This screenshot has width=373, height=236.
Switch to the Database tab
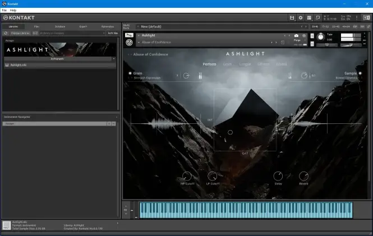[x=60, y=26]
